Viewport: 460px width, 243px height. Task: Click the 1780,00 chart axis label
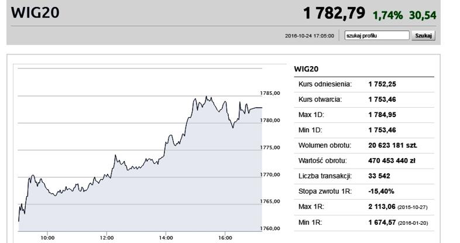coord(270,120)
